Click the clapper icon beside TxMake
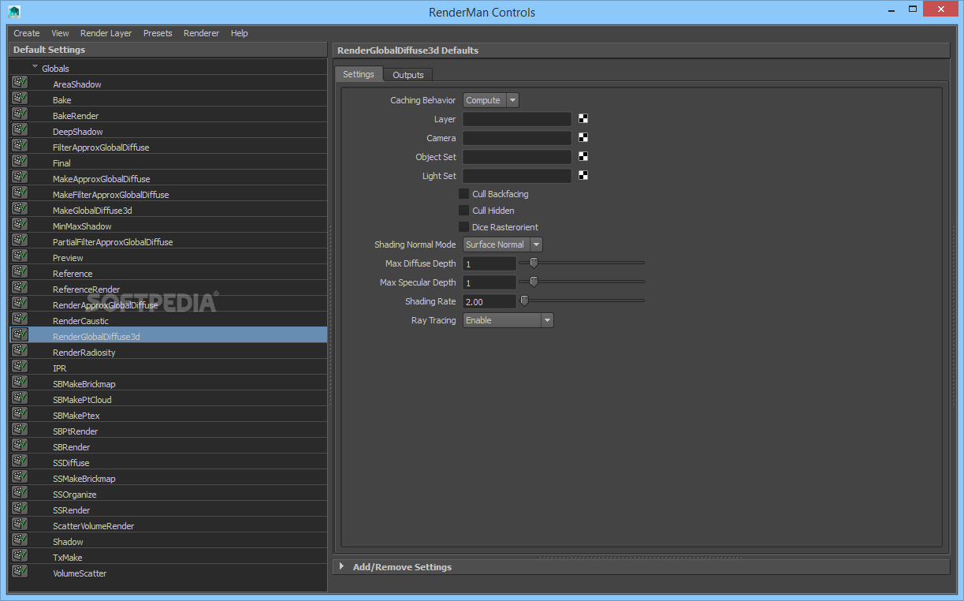Image resolution: width=964 pixels, height=601 pixels. tap(20, 555)
